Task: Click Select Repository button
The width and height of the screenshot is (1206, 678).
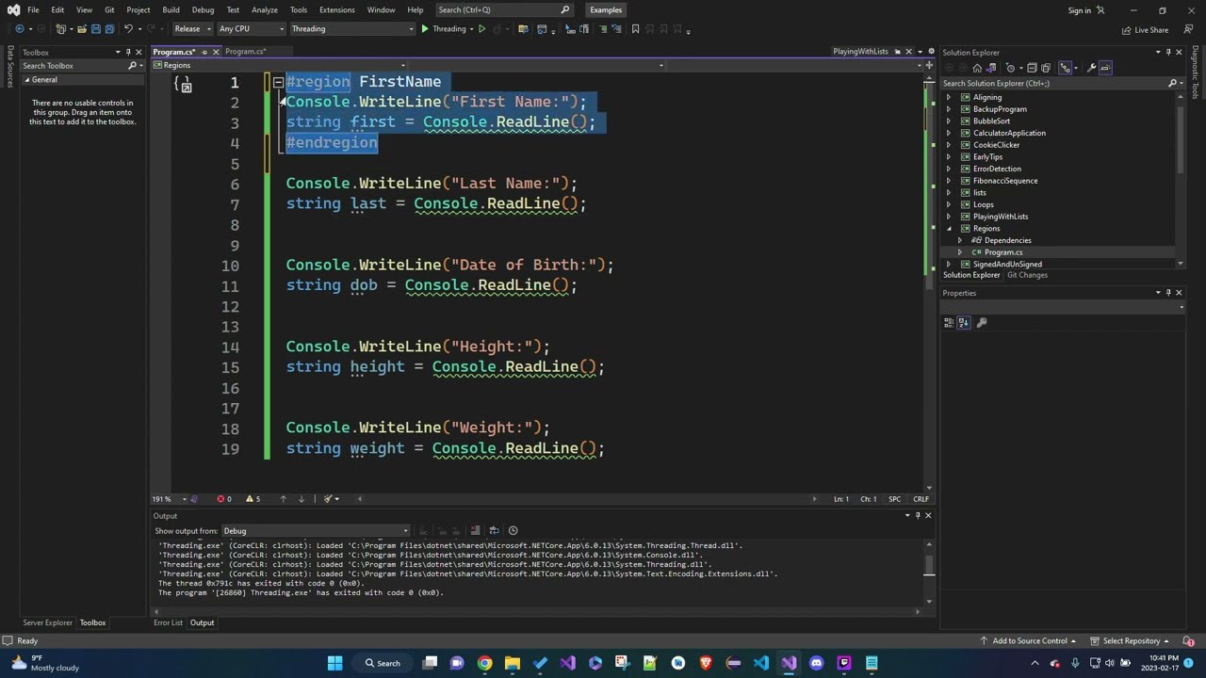Action: 1130,641
